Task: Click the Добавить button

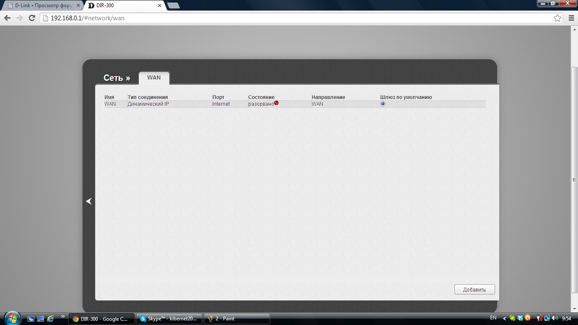Action: pos(474,290)
